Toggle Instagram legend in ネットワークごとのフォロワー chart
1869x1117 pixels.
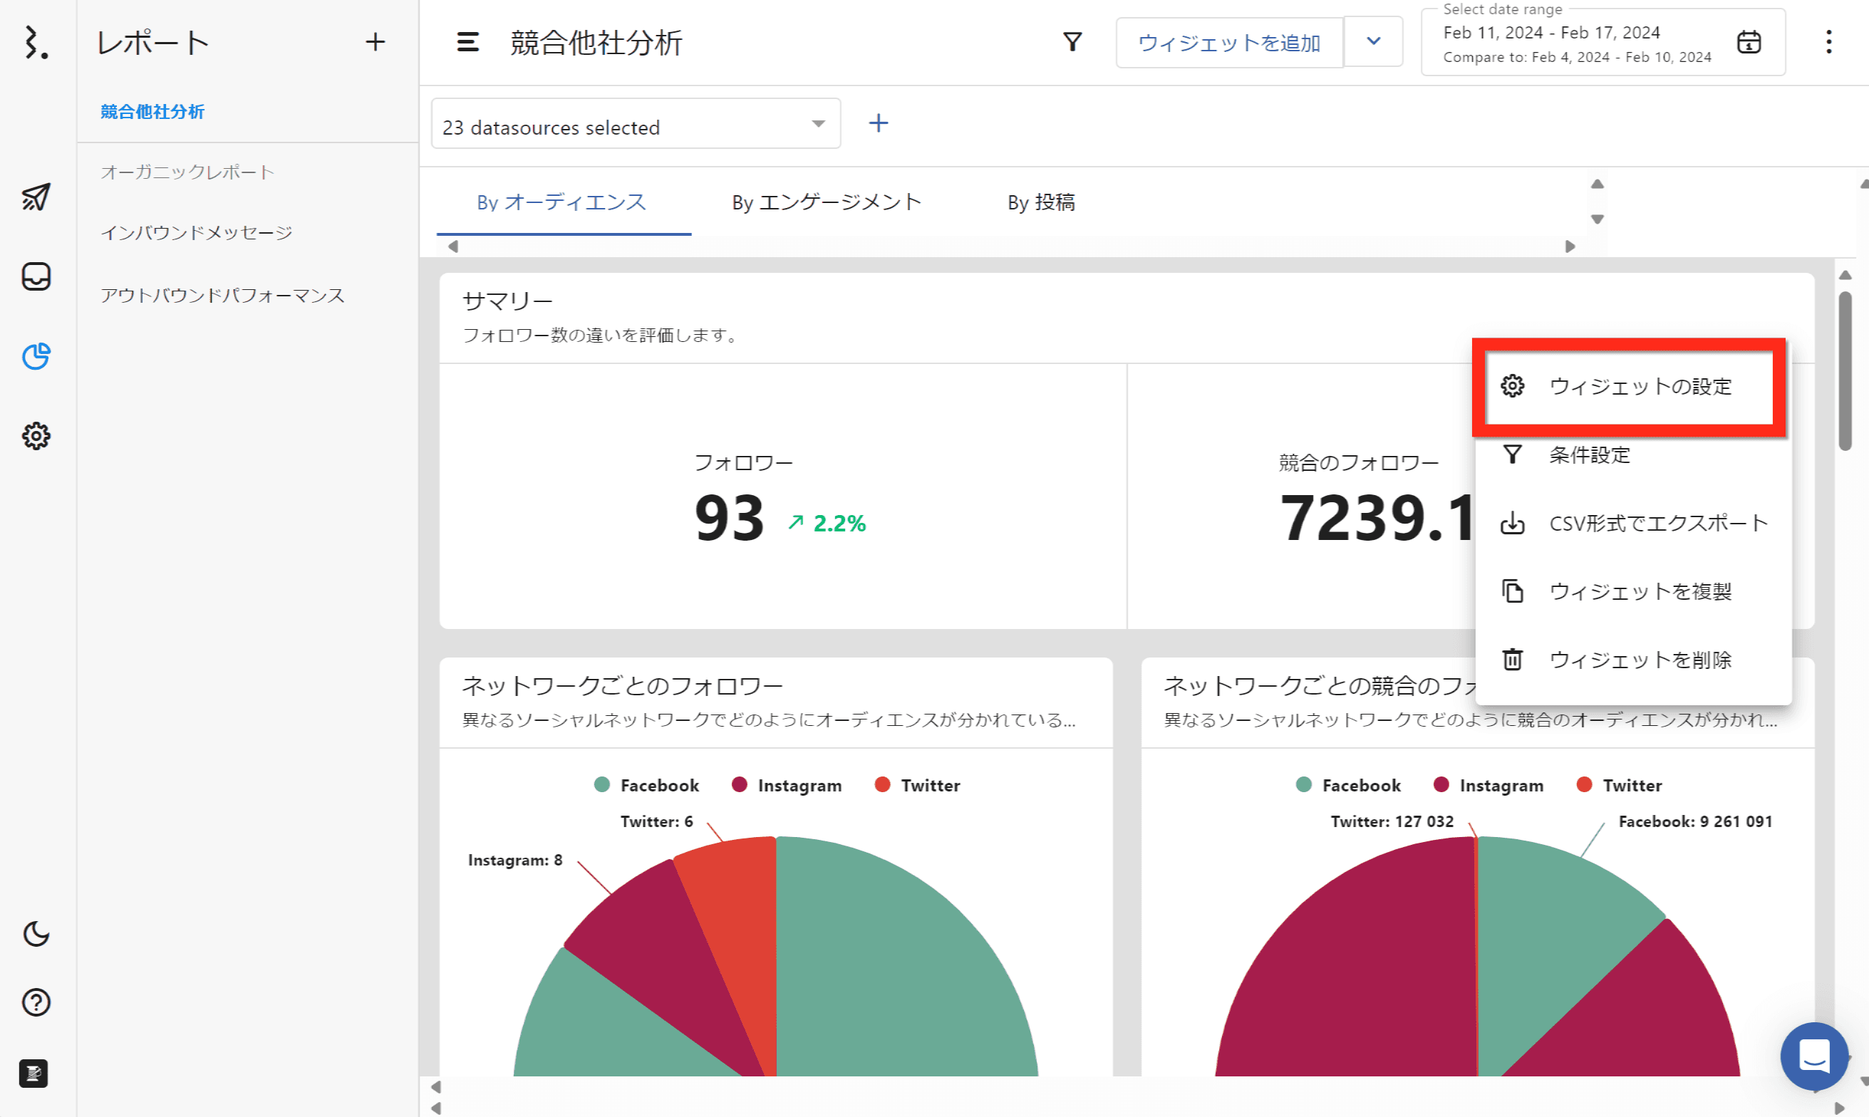pos(787,785)
